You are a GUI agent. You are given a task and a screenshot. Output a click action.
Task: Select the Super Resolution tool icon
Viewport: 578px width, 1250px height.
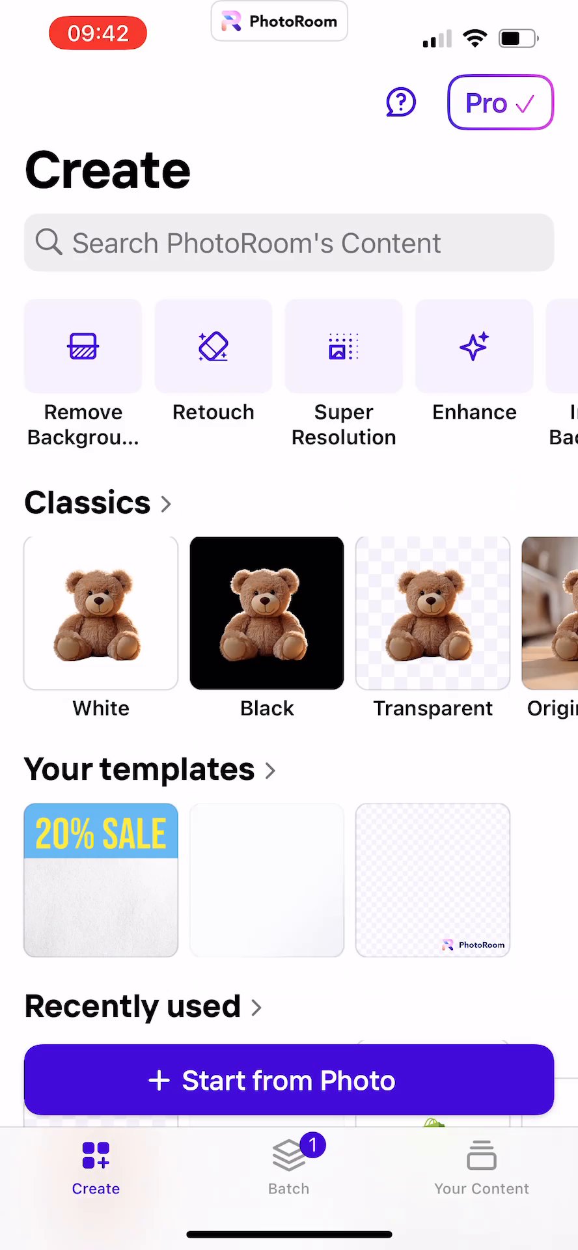(x=344, y=346)
